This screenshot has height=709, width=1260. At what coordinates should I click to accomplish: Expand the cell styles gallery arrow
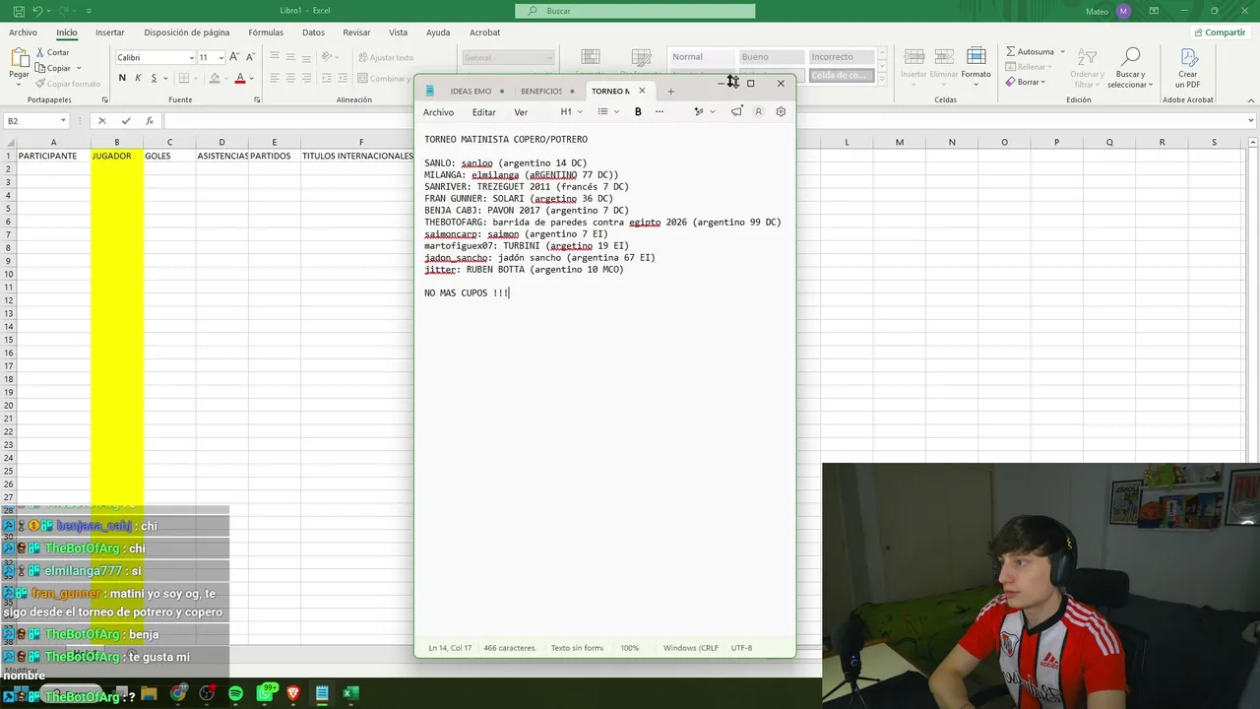pos(882,82)
